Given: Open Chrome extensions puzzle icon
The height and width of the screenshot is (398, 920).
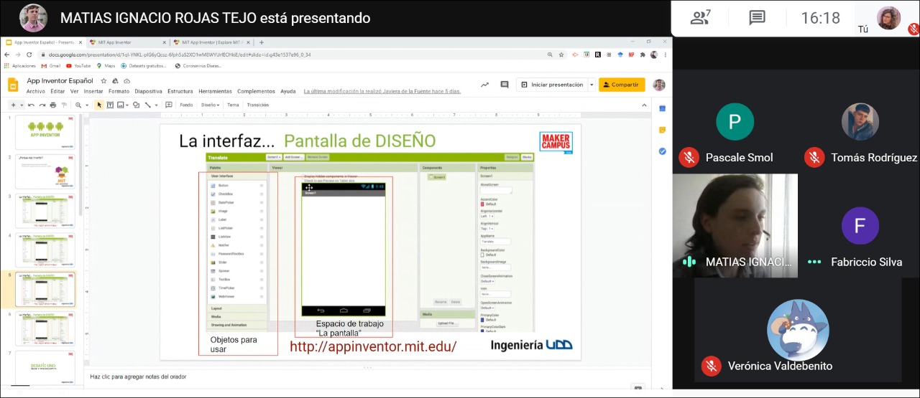Looking at the screenshot, I should pos(642,55).
